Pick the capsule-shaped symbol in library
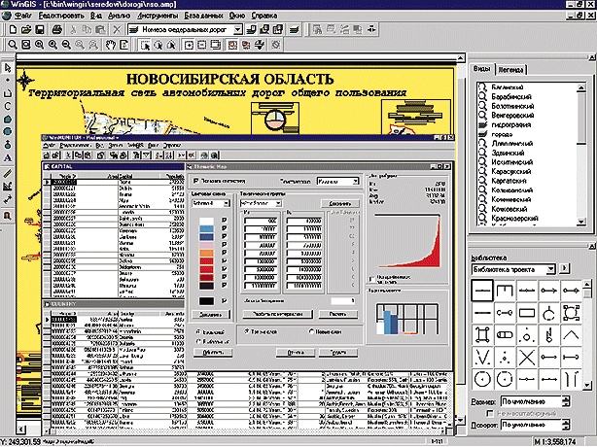The width and height of the screenshot is (597, 447). click(505, 335)
